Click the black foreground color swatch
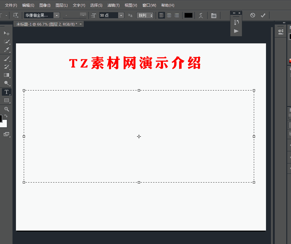Viewport: 291px width, 244px height. pos(1,118)
